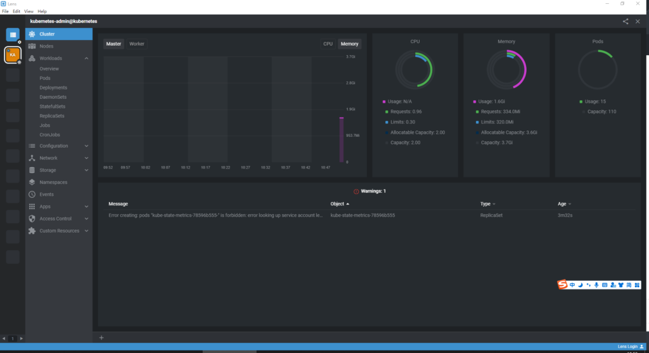
Task: Click kube-state-metrics-78596b555 object cell
Action: point(363,215)
